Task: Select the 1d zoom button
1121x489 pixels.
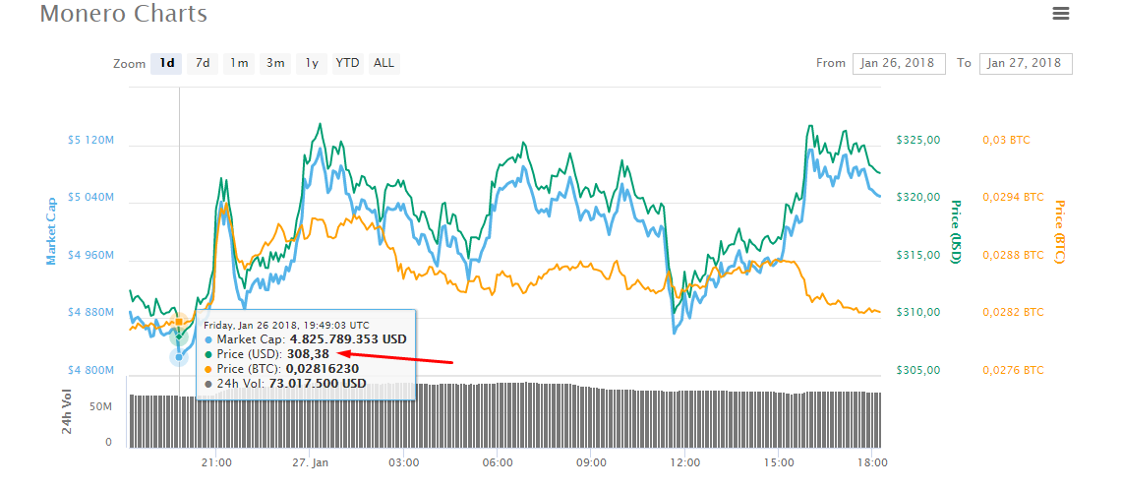Action: pyautogui.click(x=166, y=63)
